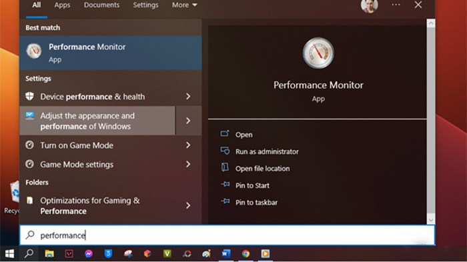Open the red square taskbar icon
This screenshot has height=262, width=467.
click(69, 253)
